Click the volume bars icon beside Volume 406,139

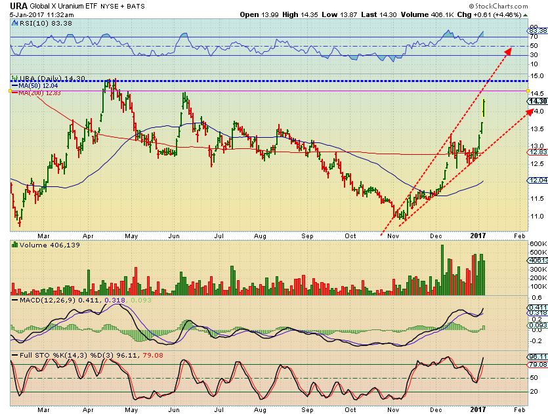tap(14, 245)
